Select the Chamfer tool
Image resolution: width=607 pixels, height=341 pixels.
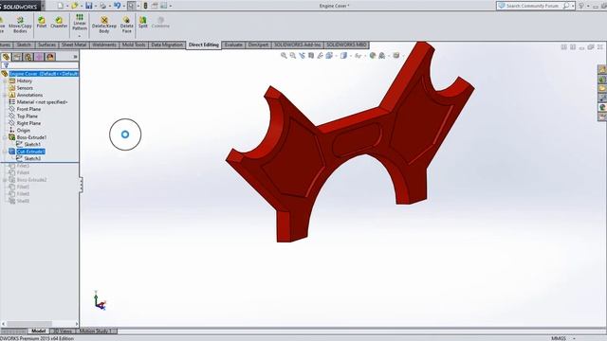tap(59, 22)
